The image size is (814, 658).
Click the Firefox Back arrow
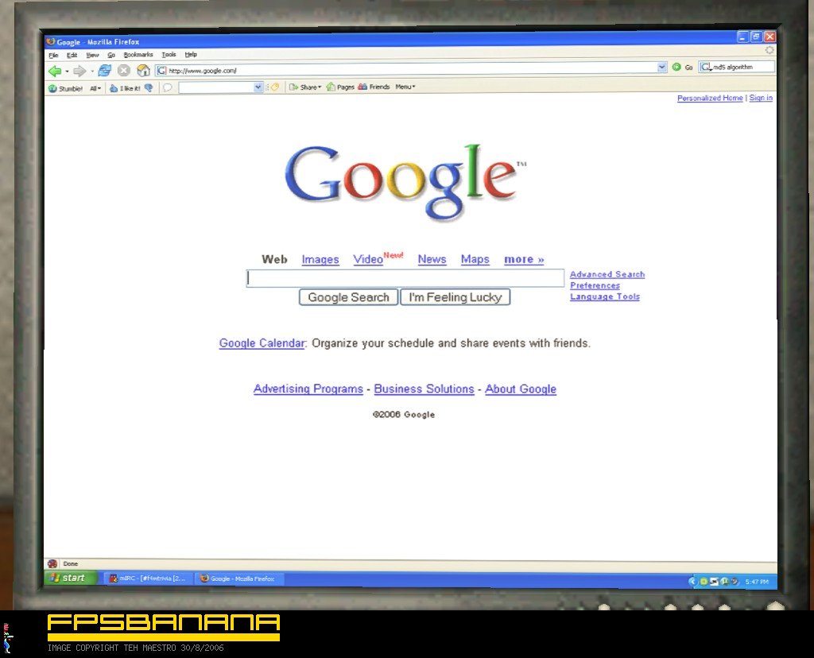coord(55,70)
